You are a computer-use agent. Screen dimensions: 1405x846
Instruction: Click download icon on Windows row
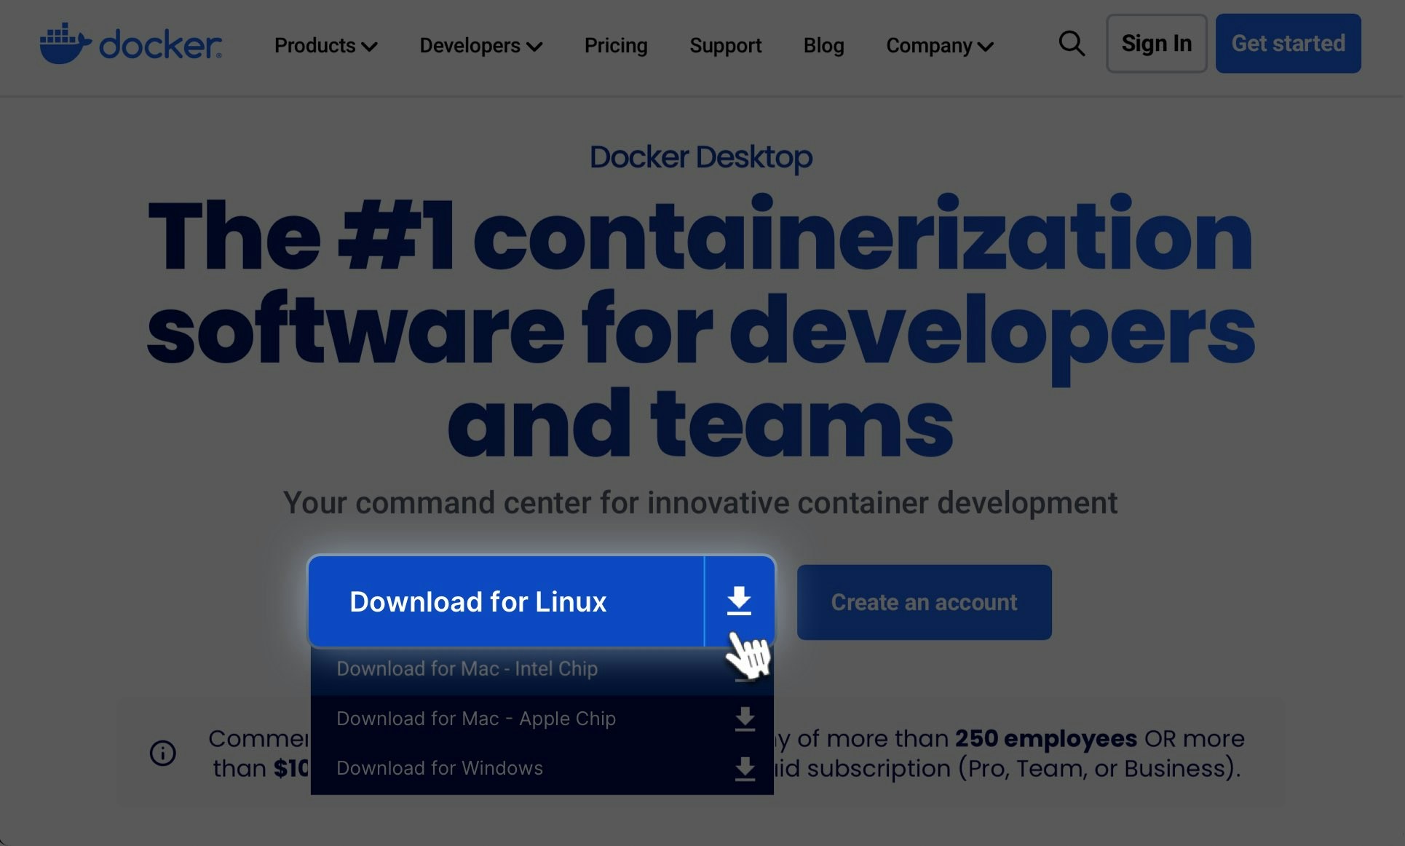(744, 768)
